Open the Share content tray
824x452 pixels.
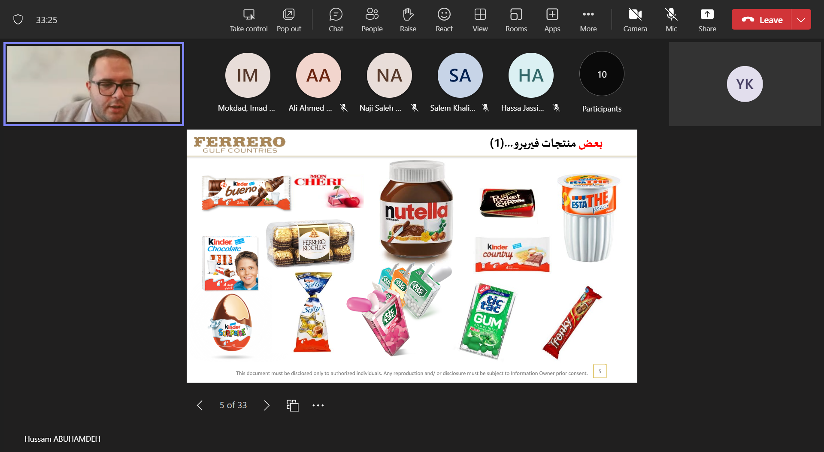coord(707,20)
